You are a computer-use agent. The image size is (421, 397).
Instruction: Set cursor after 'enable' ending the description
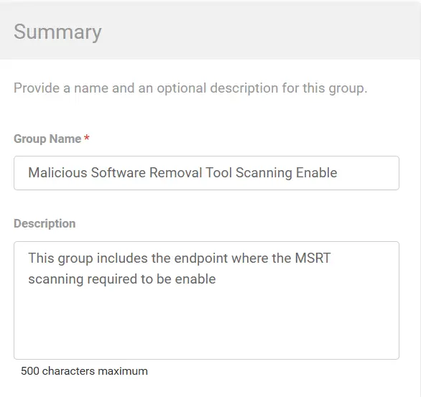[216, 279]
